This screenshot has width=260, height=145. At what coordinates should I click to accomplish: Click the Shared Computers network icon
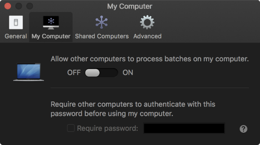pyautogui.click(x=102, y=22)
